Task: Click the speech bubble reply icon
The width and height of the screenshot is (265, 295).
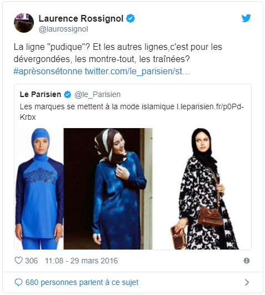Action: point(18,282)
